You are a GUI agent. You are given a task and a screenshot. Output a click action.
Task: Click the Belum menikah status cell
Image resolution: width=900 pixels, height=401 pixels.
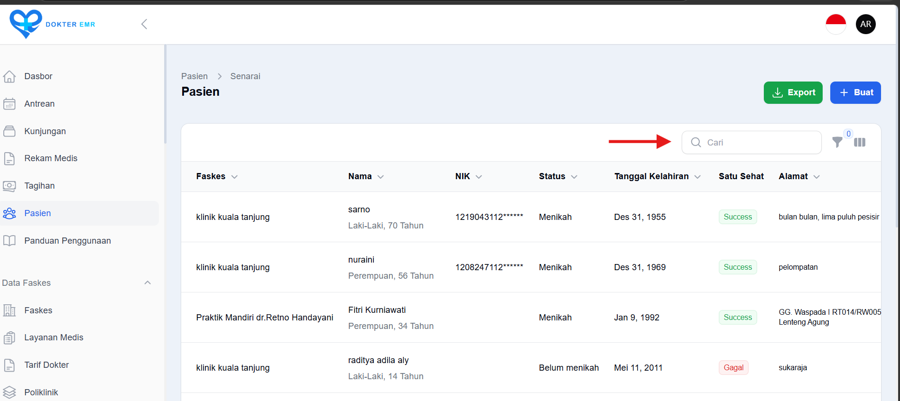(569, 368)
